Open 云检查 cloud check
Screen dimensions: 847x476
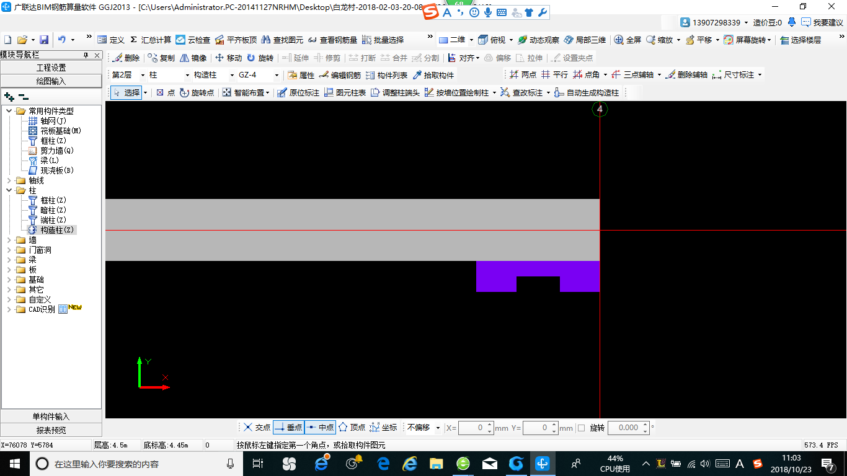coord(193,40)
